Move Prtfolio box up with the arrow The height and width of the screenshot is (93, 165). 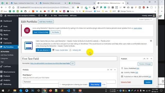pos(108,70)
